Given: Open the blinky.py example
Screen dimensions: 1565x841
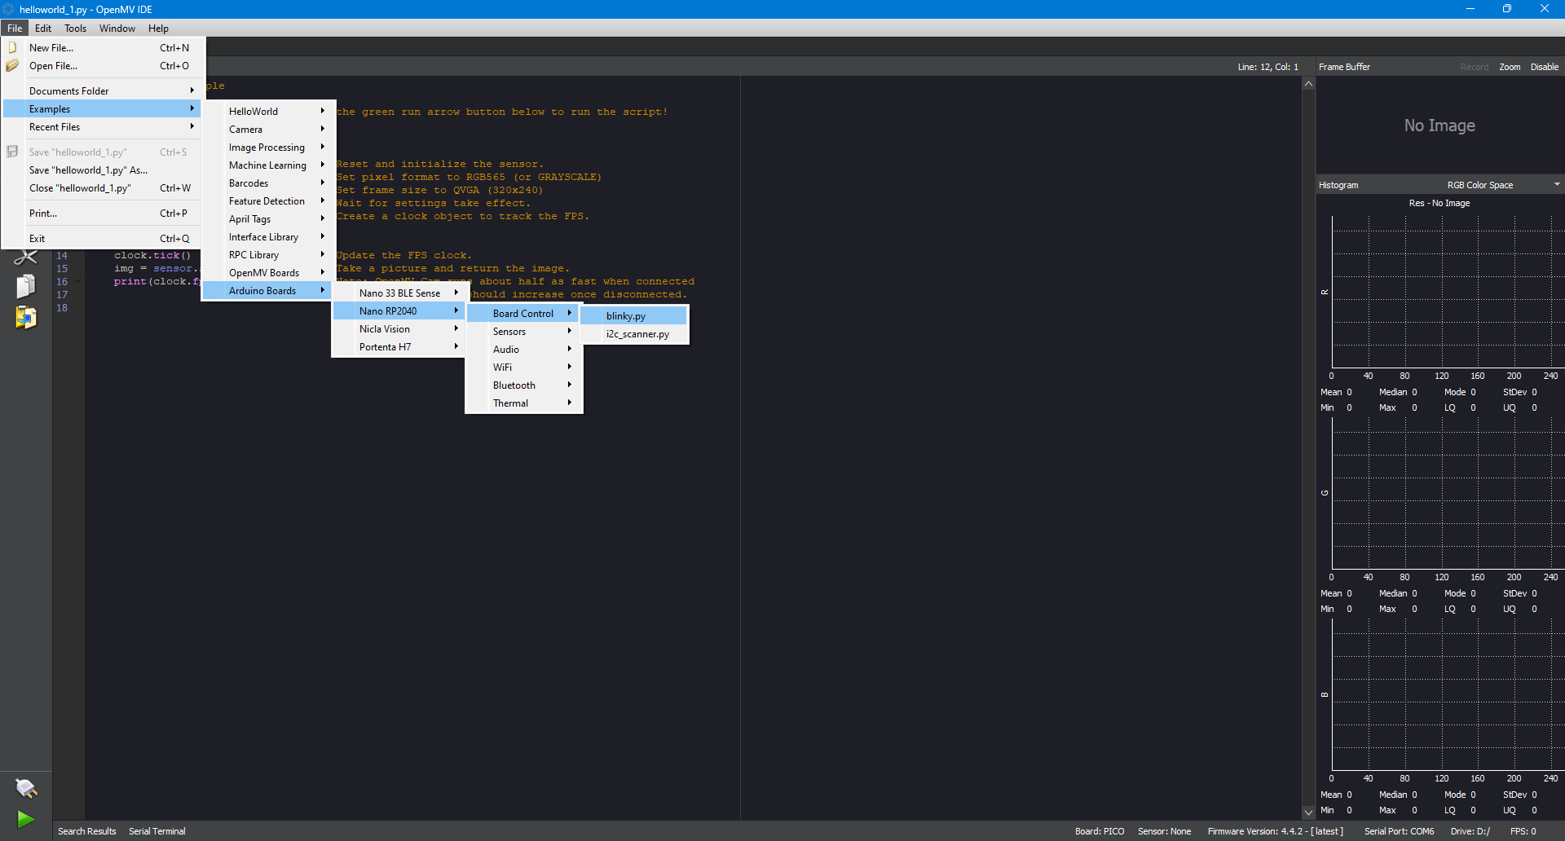Looking at the screenshot, I should coord(634,316).
